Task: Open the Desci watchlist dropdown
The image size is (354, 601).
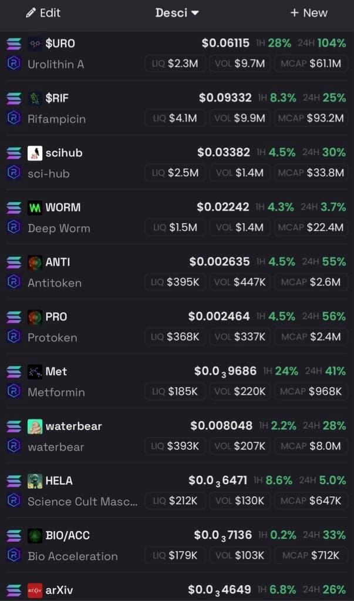Action: [177, 12]
